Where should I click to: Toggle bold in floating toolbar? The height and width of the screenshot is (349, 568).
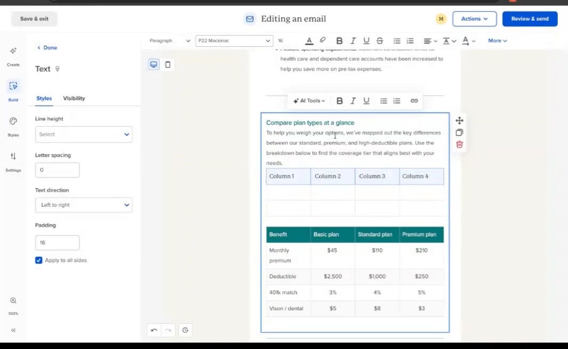[339, 101]
